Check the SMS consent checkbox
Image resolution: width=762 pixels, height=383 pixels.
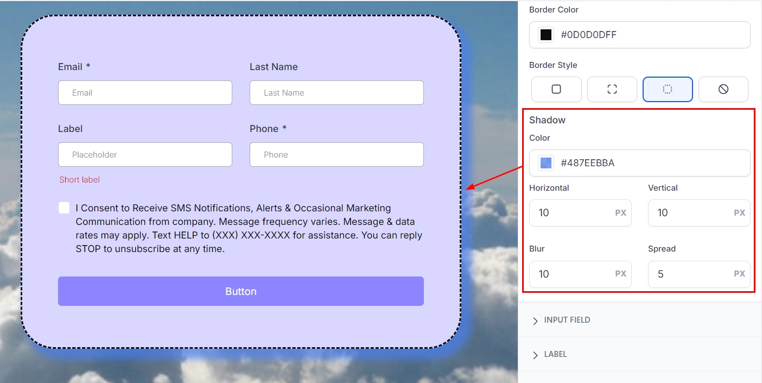[64, 208]
